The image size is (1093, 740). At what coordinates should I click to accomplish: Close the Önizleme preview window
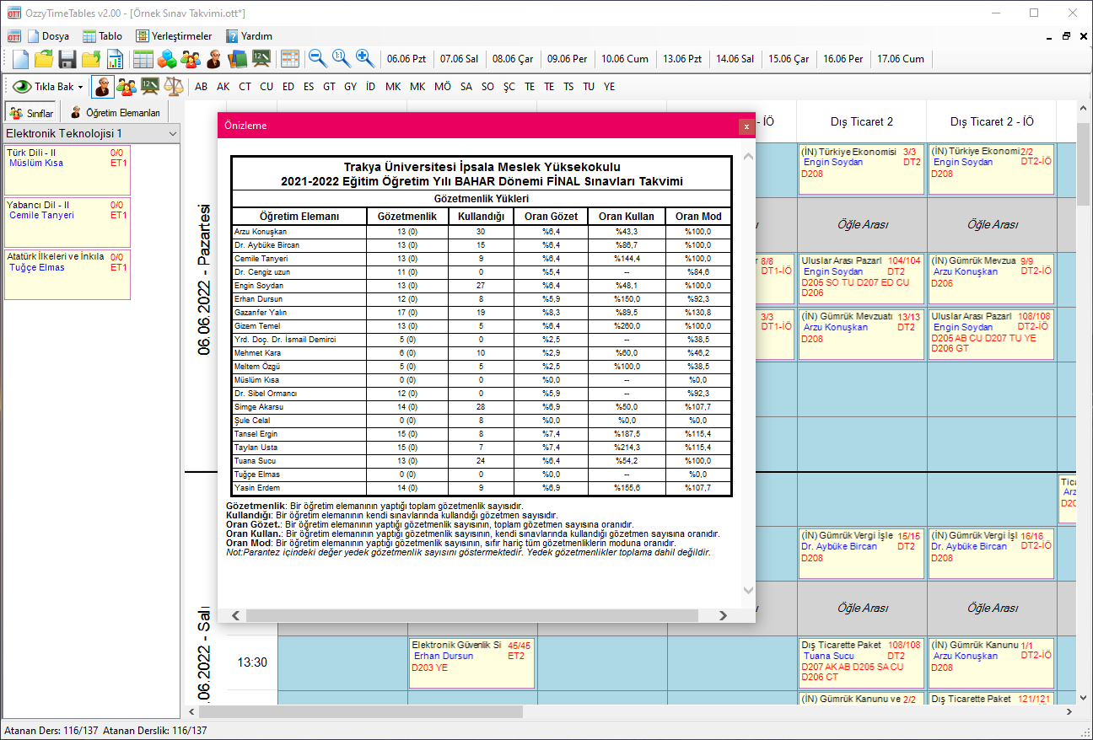click(x=746, y=126)
